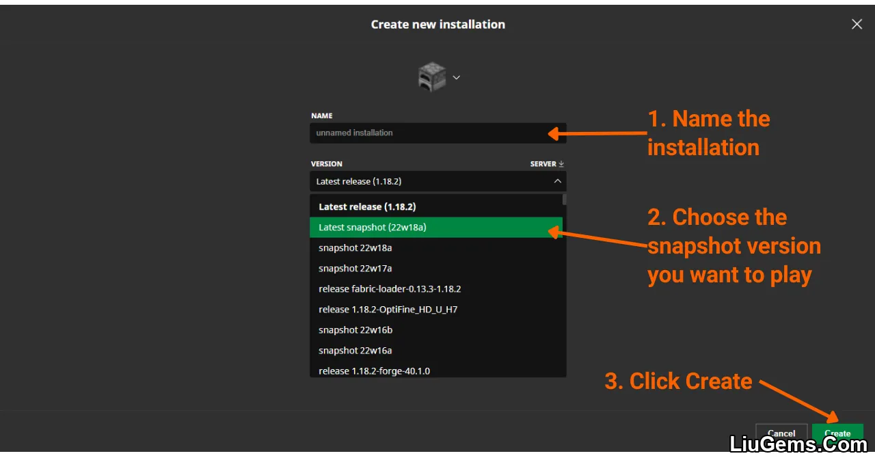The height and width of the screenshot is (458, 875).
Task: Focus the Name input field
Action: (437, 133)
